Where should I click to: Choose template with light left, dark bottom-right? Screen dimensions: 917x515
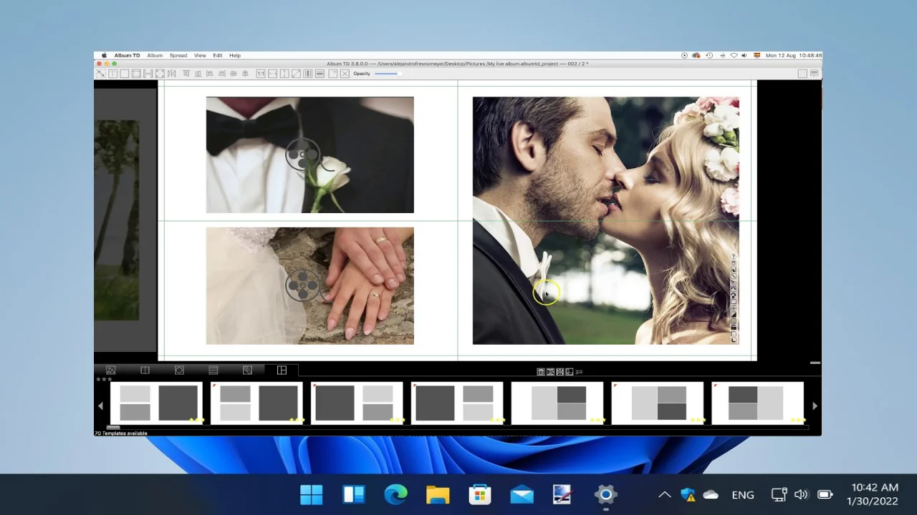click(x=657, y=403)
